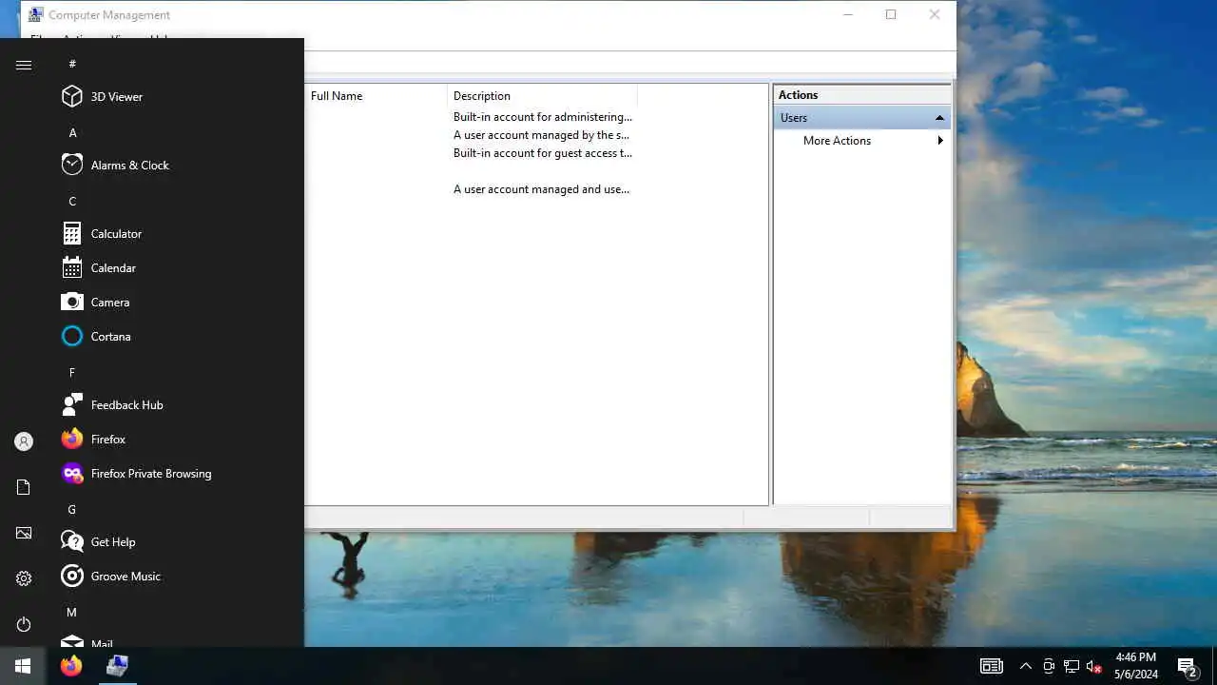The image size is (1217, 685).
Task: Sort by the Description column header
Action: 542,95
